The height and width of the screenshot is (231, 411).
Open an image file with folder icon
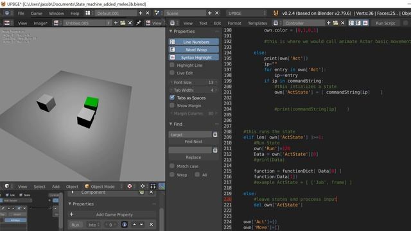click(123, 23)
